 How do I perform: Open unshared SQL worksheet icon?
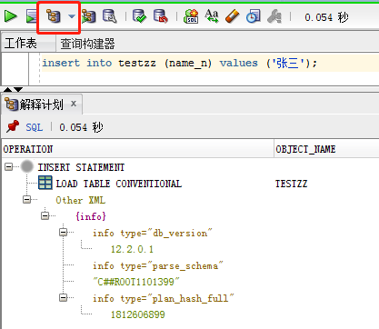(x=191, y=16)
